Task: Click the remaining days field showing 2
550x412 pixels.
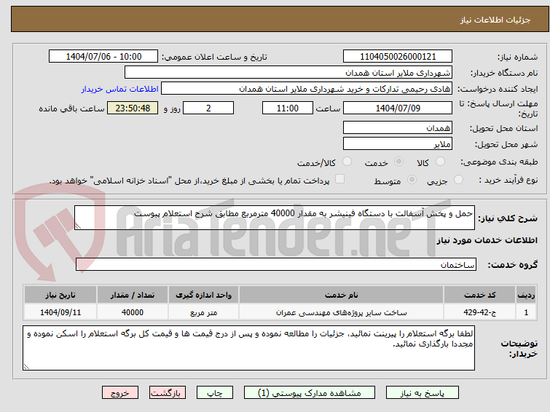Action: (208, 108)
